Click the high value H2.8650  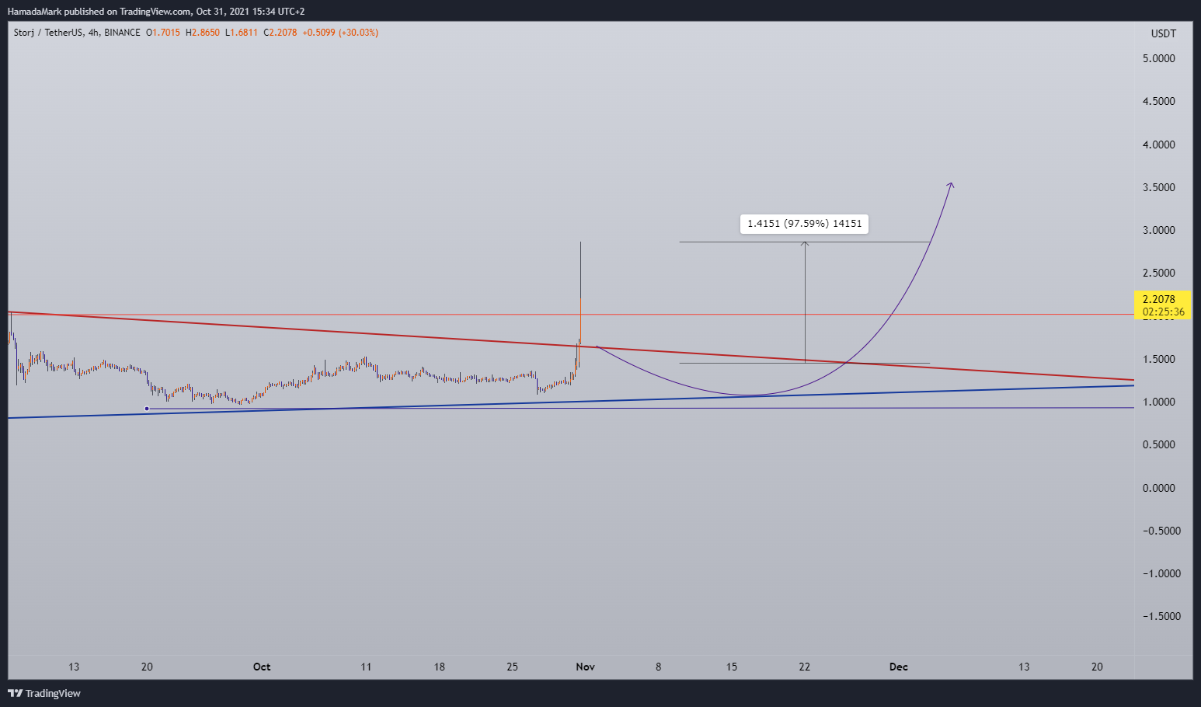203,33
